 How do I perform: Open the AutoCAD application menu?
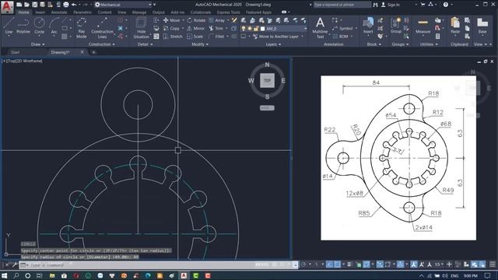click(x=7, y=7)
